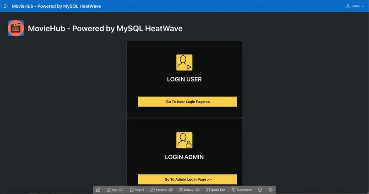Open the public user dropdown

pos(355,6)
